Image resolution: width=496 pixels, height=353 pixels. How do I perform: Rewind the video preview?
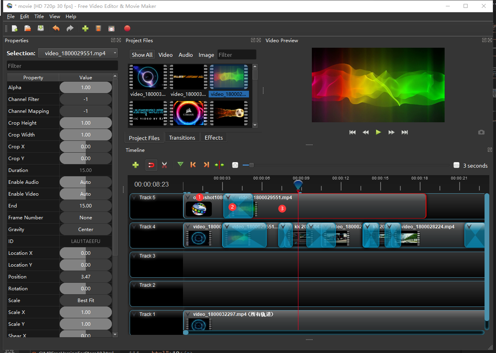[x=366, y=133]
